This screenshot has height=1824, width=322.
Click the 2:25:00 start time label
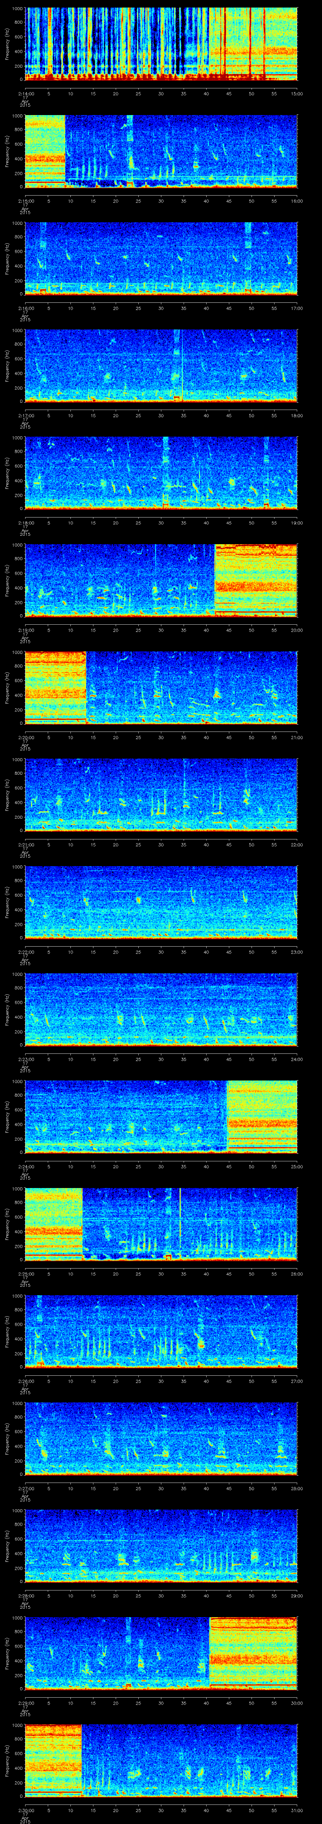(25, 1273)
